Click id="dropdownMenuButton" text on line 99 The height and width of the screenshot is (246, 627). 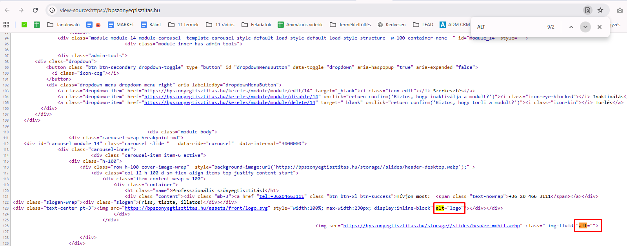point(258,67)
